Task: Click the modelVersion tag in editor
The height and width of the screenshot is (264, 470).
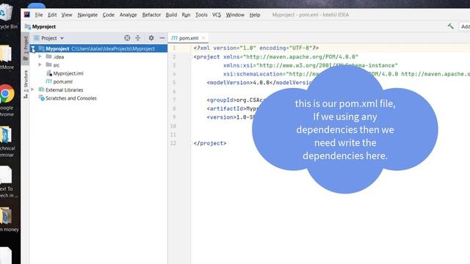Action: 230,83
